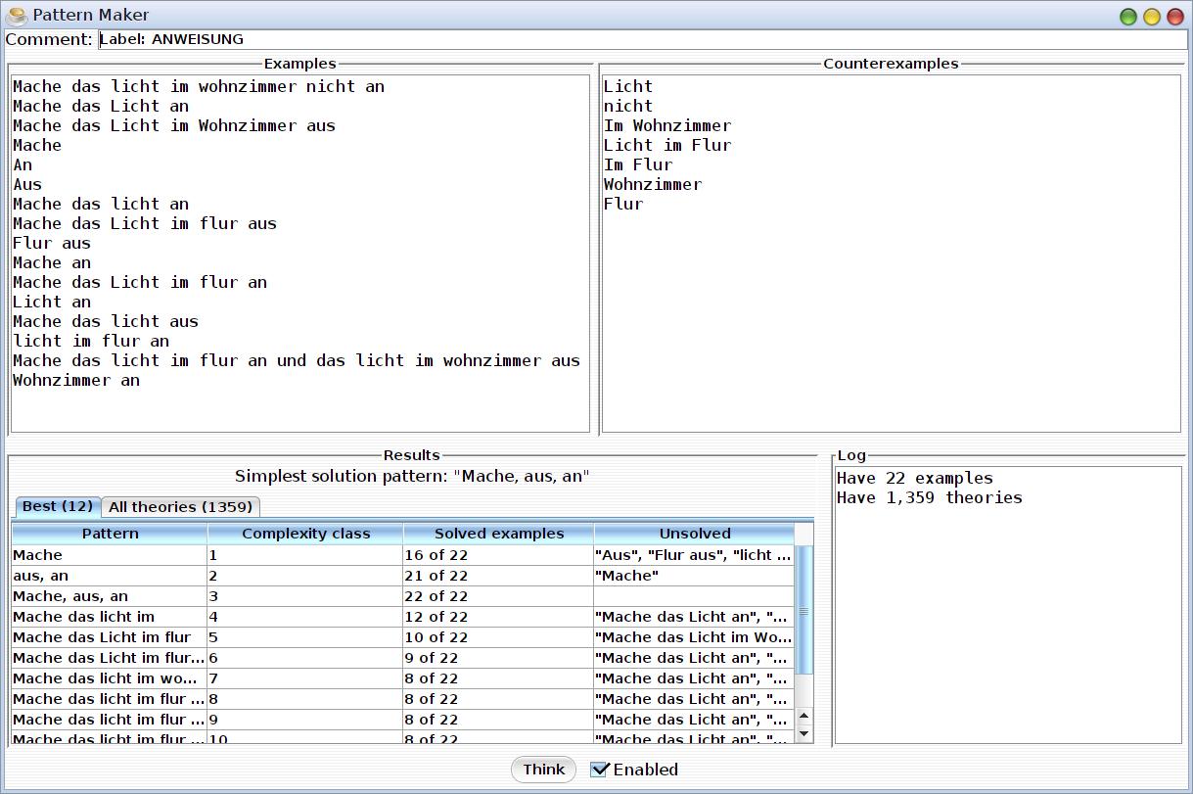
Task: Select the Best (12) tab
Action: click(57, 506)
